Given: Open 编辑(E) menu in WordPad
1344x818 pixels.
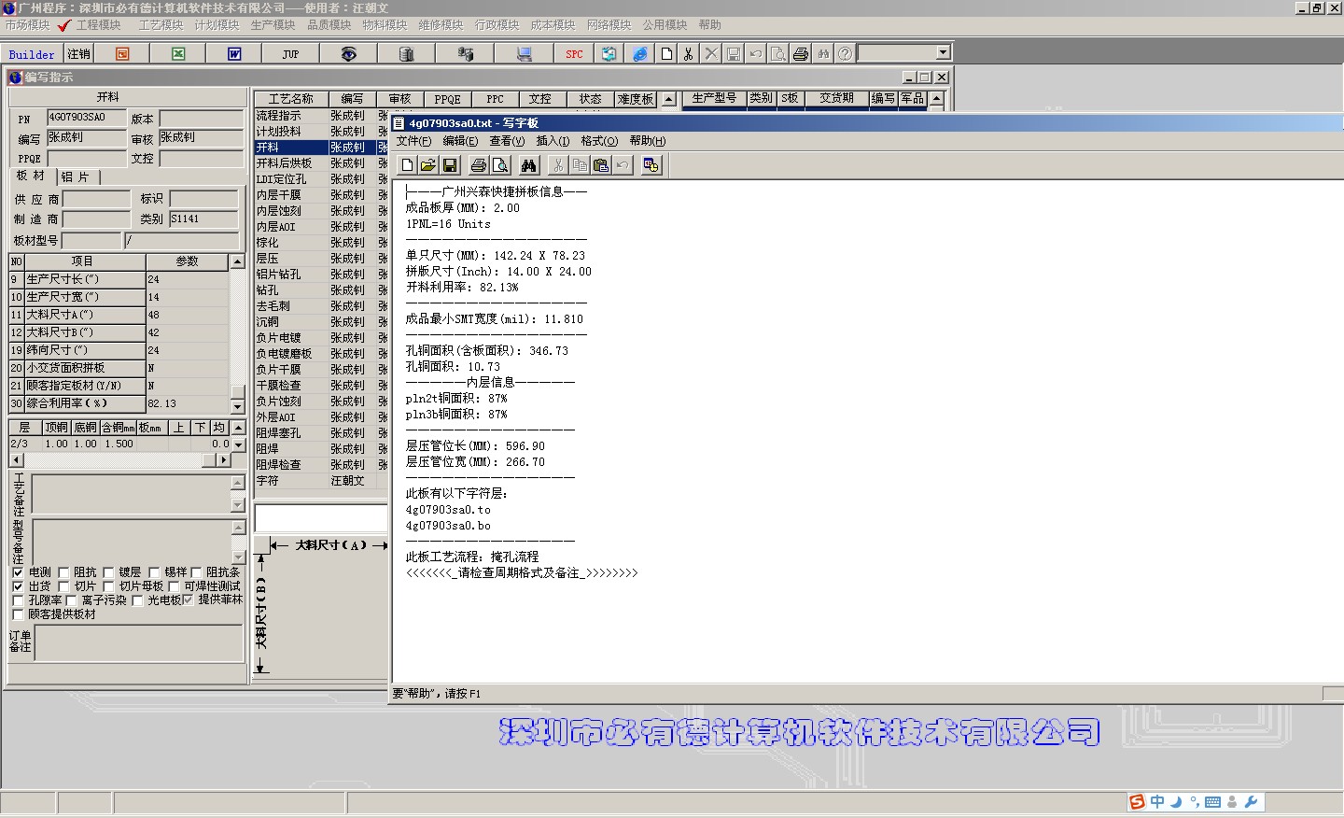Looking at the screenshot, I should [460, 141].
